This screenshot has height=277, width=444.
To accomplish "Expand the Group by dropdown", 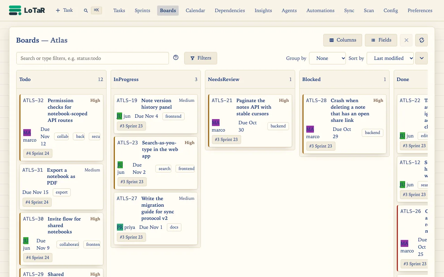I will 327,58.
